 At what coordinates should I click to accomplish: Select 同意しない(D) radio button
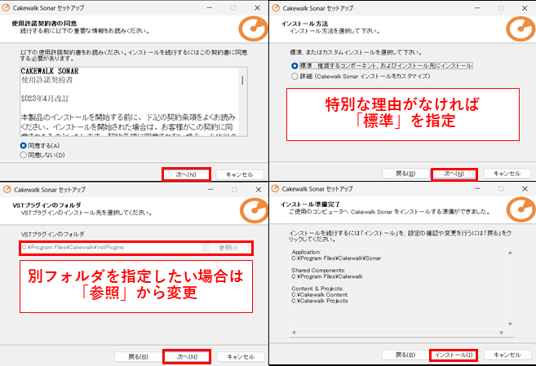(23, 155)
